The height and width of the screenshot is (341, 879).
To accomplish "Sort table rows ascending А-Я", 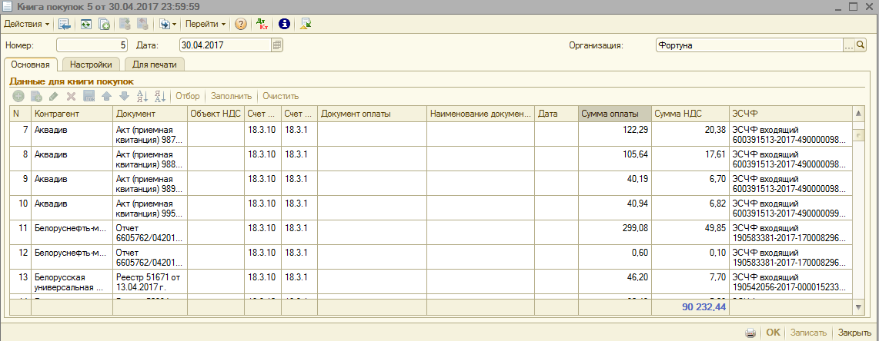I will (141, 96).
